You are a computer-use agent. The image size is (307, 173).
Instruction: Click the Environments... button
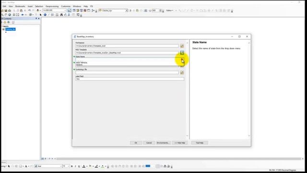pos(163,143)
